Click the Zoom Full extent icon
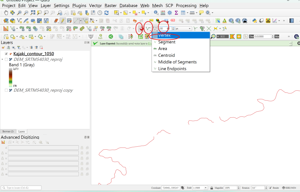300x192 pixels. (33, 13)
